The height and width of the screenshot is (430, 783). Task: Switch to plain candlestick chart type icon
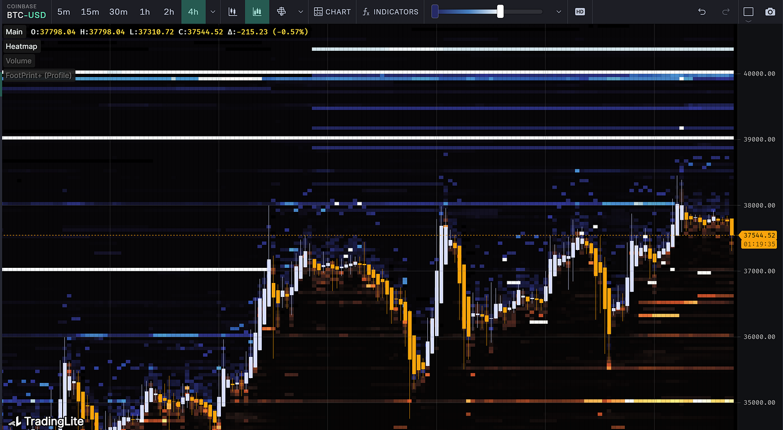pyautogui.click(x=232, y=11)
